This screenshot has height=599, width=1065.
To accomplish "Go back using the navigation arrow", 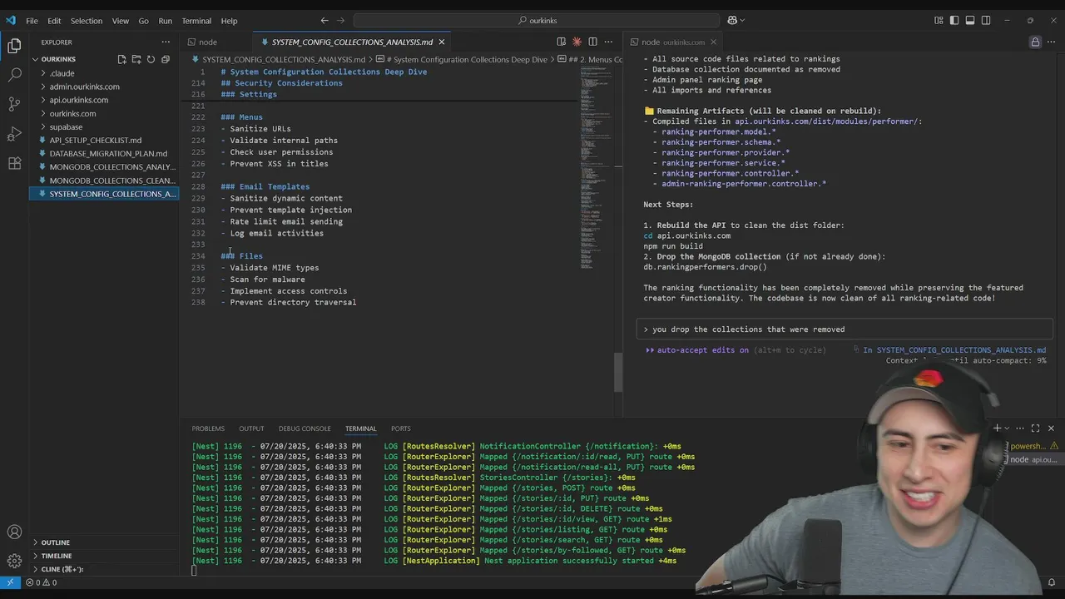I will [324, 20].
